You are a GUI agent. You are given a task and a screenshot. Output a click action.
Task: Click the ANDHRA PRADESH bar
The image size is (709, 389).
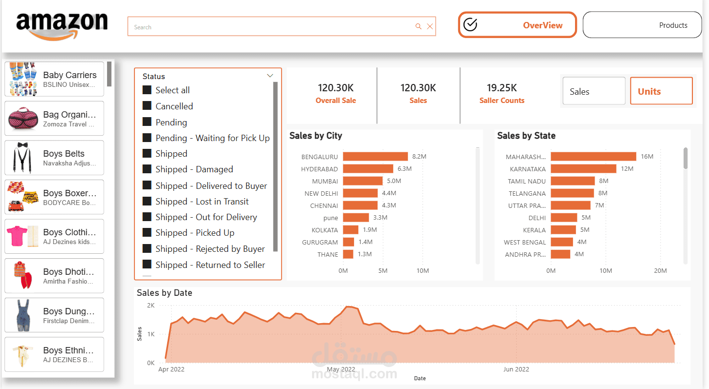(x=560, y=254)
